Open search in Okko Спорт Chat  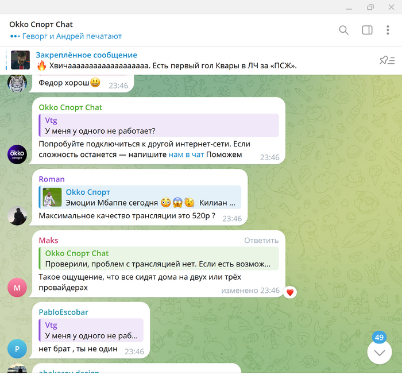tap(343, 30)
